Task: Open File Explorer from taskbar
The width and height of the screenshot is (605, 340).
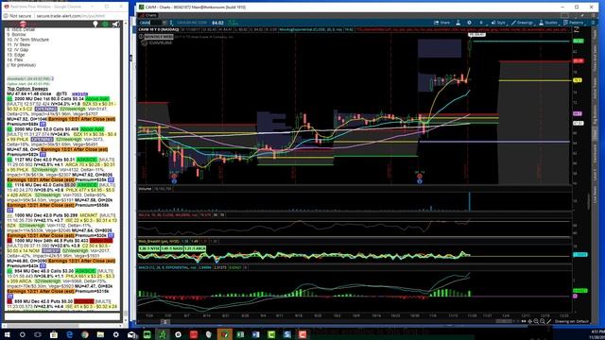Action: click(x=100, y=334)
